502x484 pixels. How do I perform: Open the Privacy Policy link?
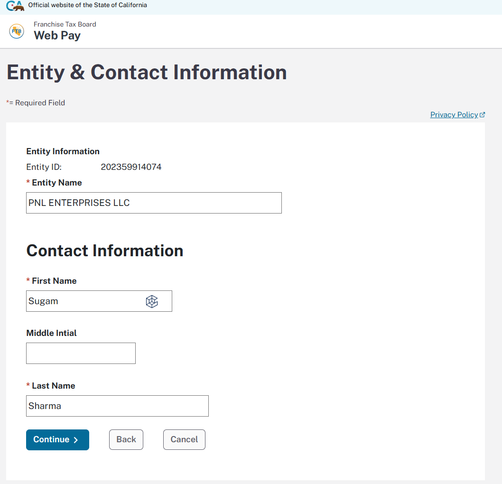click(x=454, y=115)
